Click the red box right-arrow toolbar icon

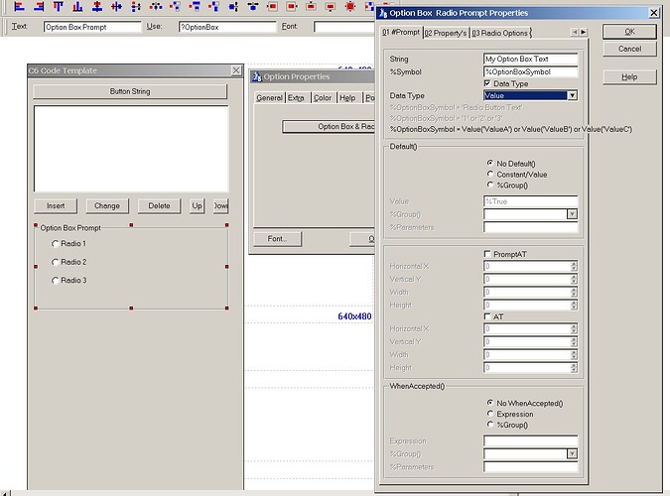[292, 6]
